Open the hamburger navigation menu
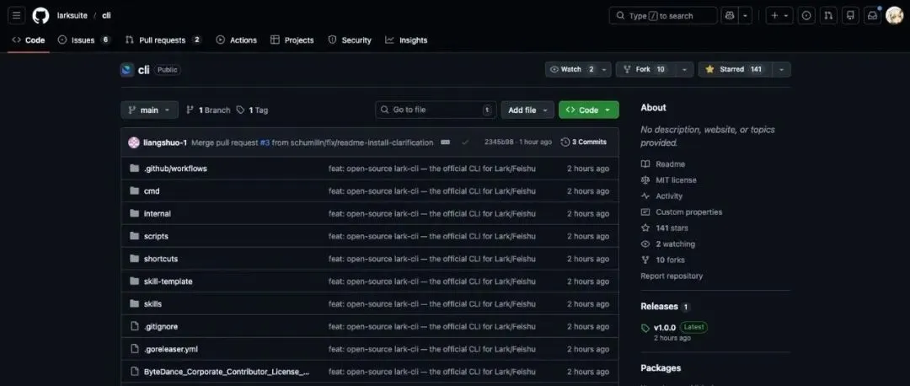This screenshot has height=386, width=910. [16, 16]
